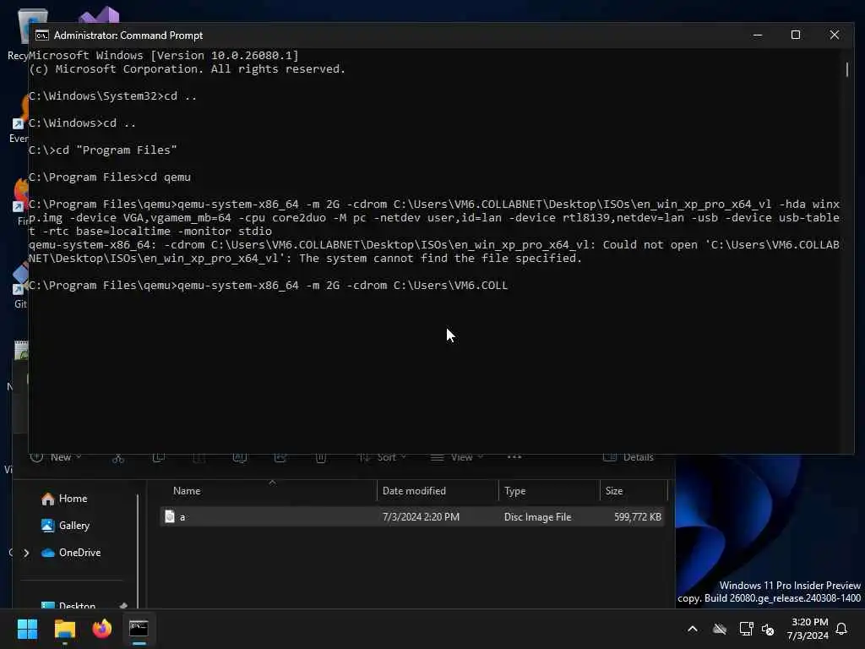Click the navigation pane vertical scrollbar
The width and height of the screenshot is (865, 649).
coord(138,551)
